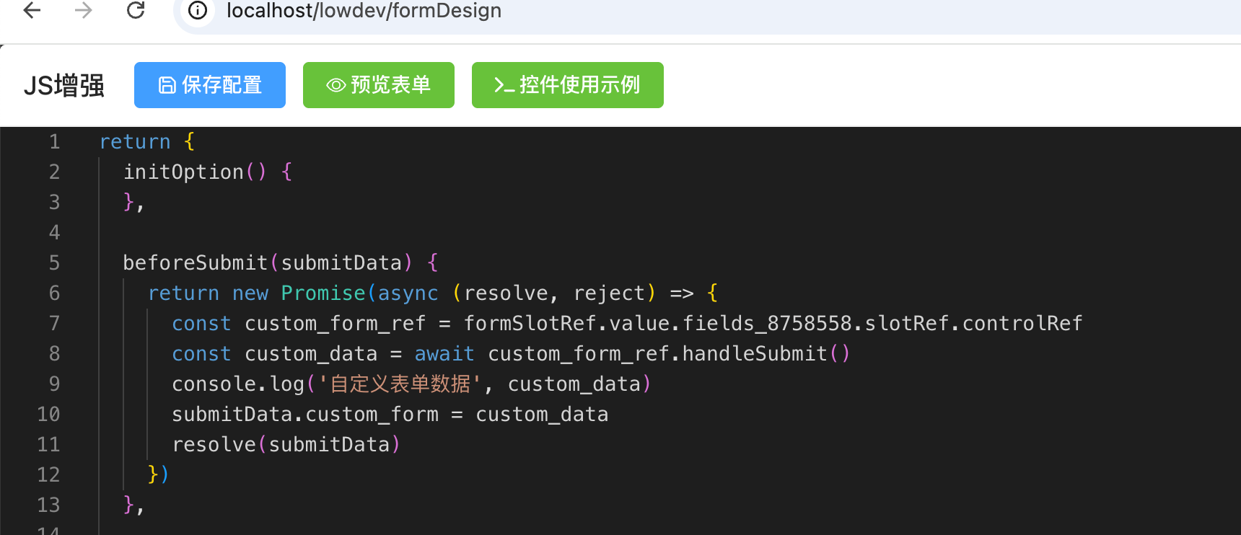This screenshot has height=535, width=1241.
Task: Click resolve(submitData) on line 11
Action: tap(286, 445)
